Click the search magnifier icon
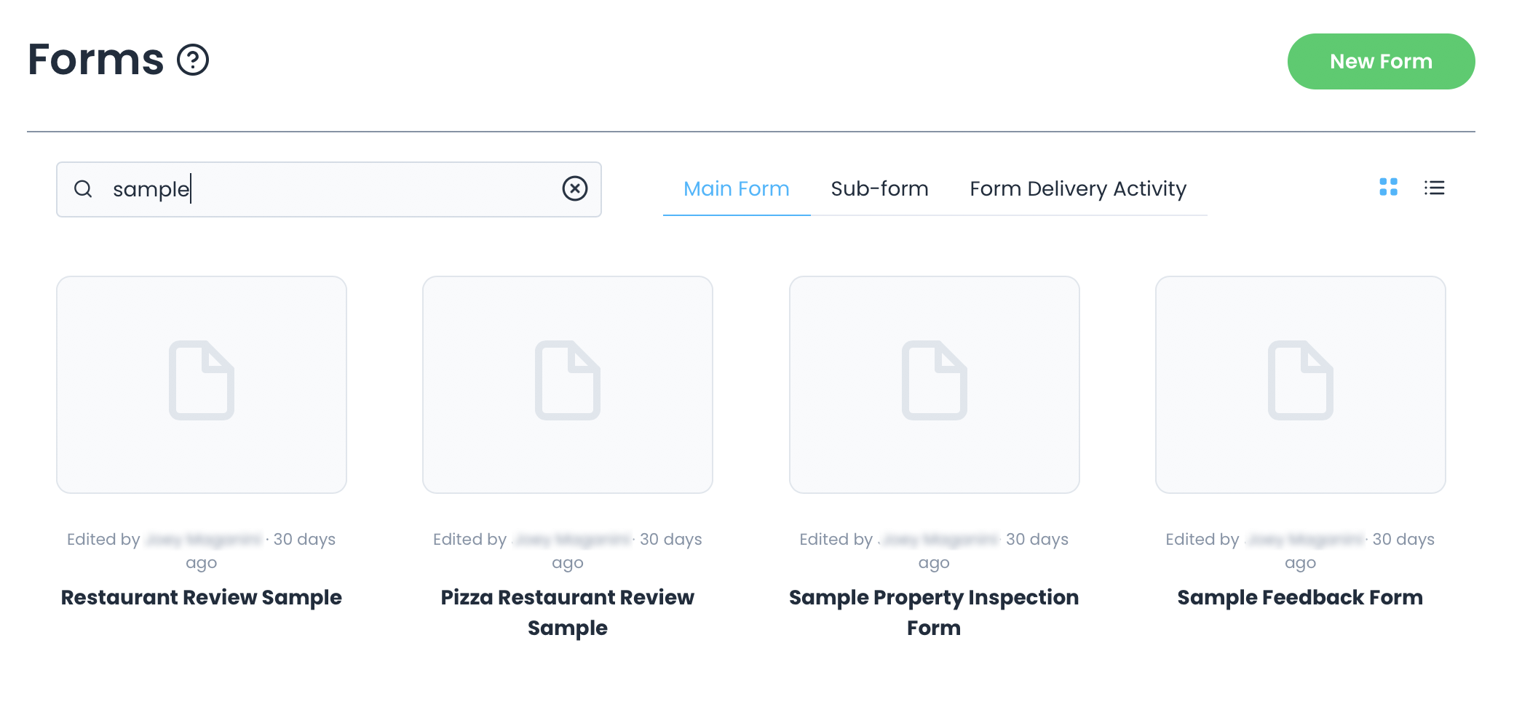 (x=84, y=189)
